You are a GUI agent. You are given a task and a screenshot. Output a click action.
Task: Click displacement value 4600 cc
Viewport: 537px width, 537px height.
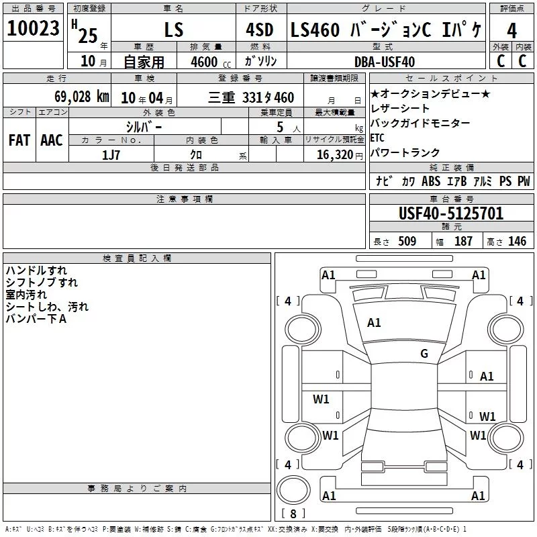(x=211, y=62)
